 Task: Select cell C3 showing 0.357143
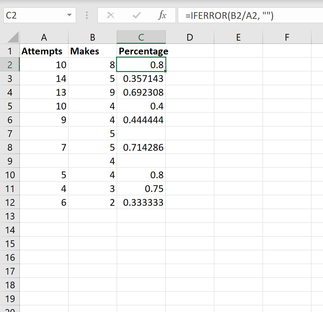pyautogui.click(x=141, y=78)
